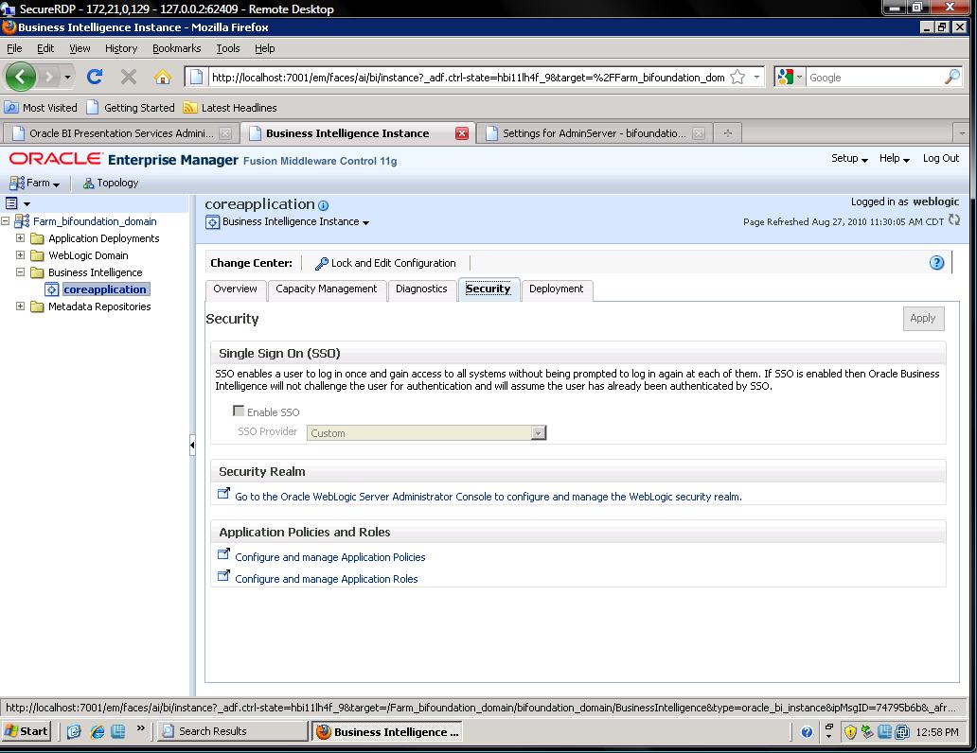This screenshot has width=977, height=753.
Task: Open the Most Visited bookmark
Action: pyautogui.click(x=41, y=108)
